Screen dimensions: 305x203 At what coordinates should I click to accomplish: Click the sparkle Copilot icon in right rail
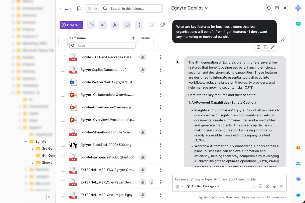[298, 8]
